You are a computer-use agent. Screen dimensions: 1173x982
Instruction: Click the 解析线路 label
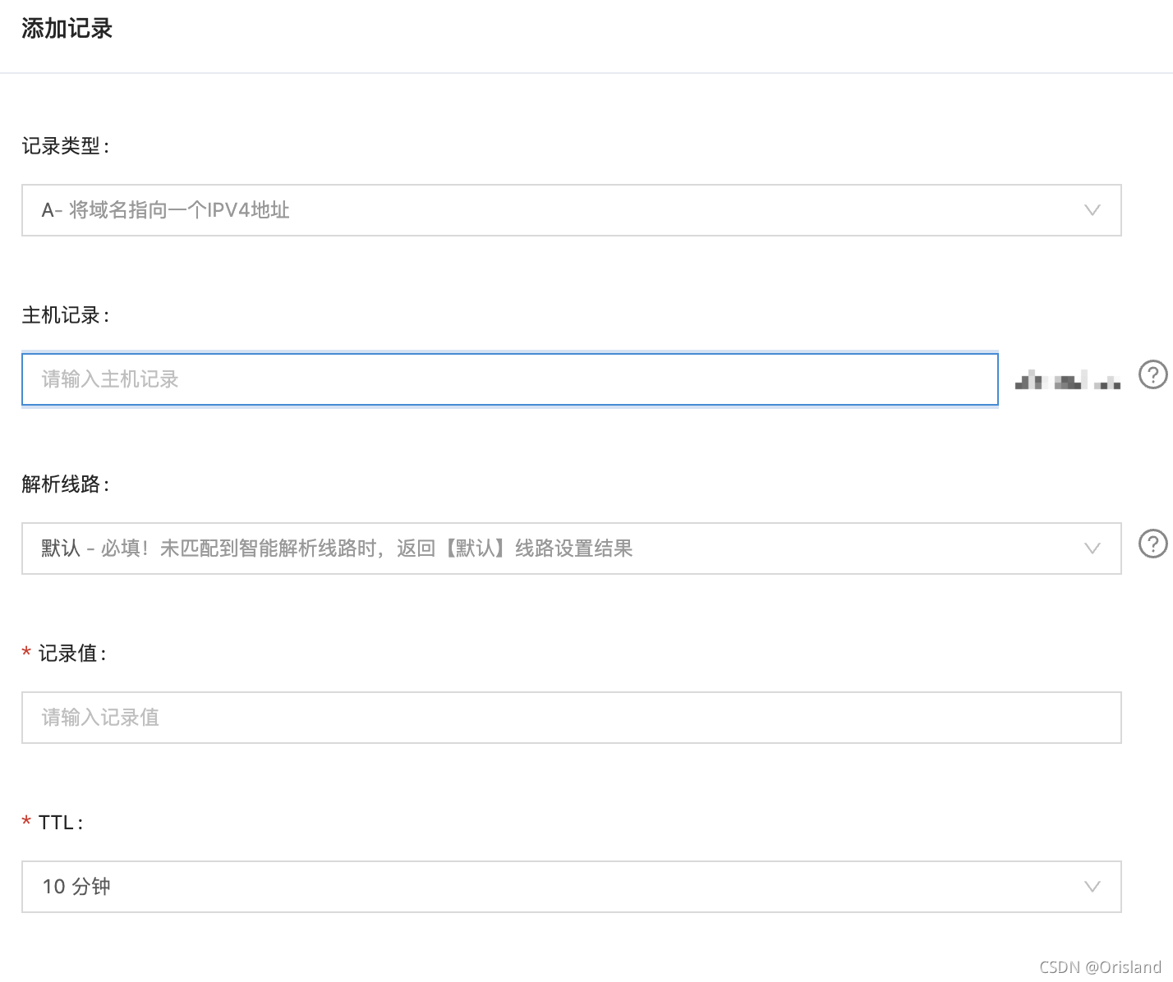65,484
